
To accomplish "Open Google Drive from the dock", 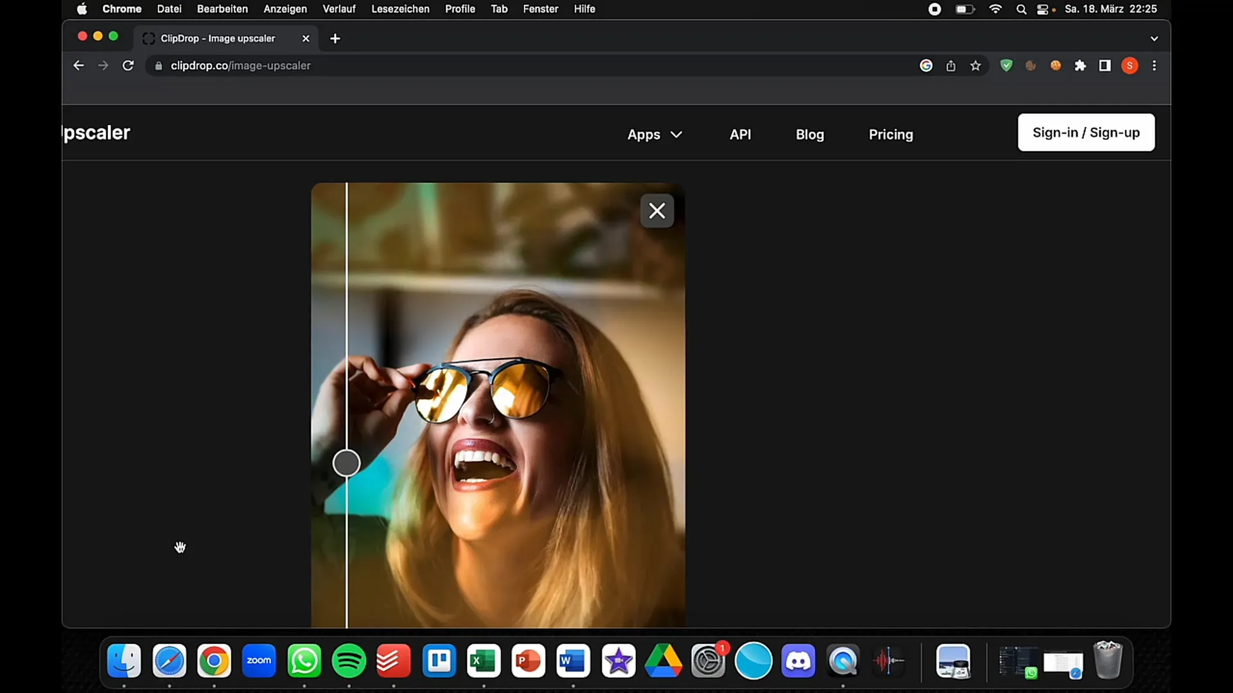I will [x=663, y=661].
